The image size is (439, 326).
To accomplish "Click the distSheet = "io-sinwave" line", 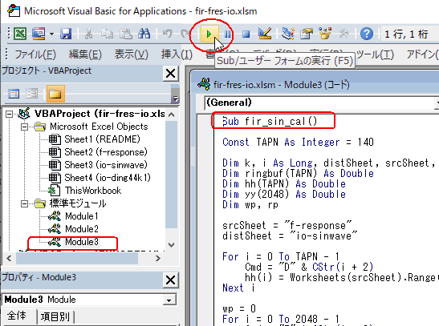I will point(290,236).
